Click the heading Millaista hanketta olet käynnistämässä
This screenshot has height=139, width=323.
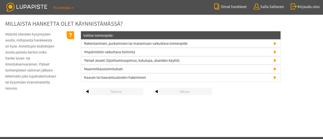(64, 24)
